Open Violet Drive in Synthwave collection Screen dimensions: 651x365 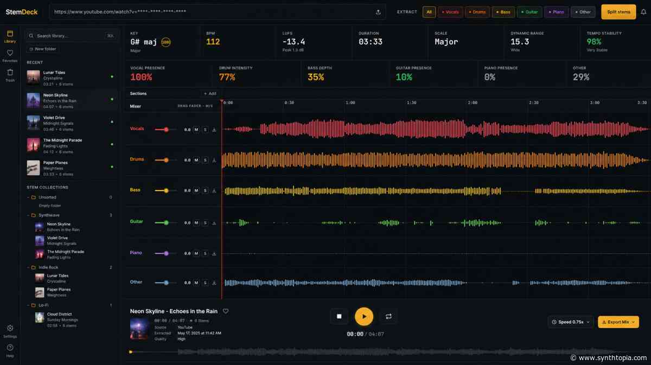73,241
